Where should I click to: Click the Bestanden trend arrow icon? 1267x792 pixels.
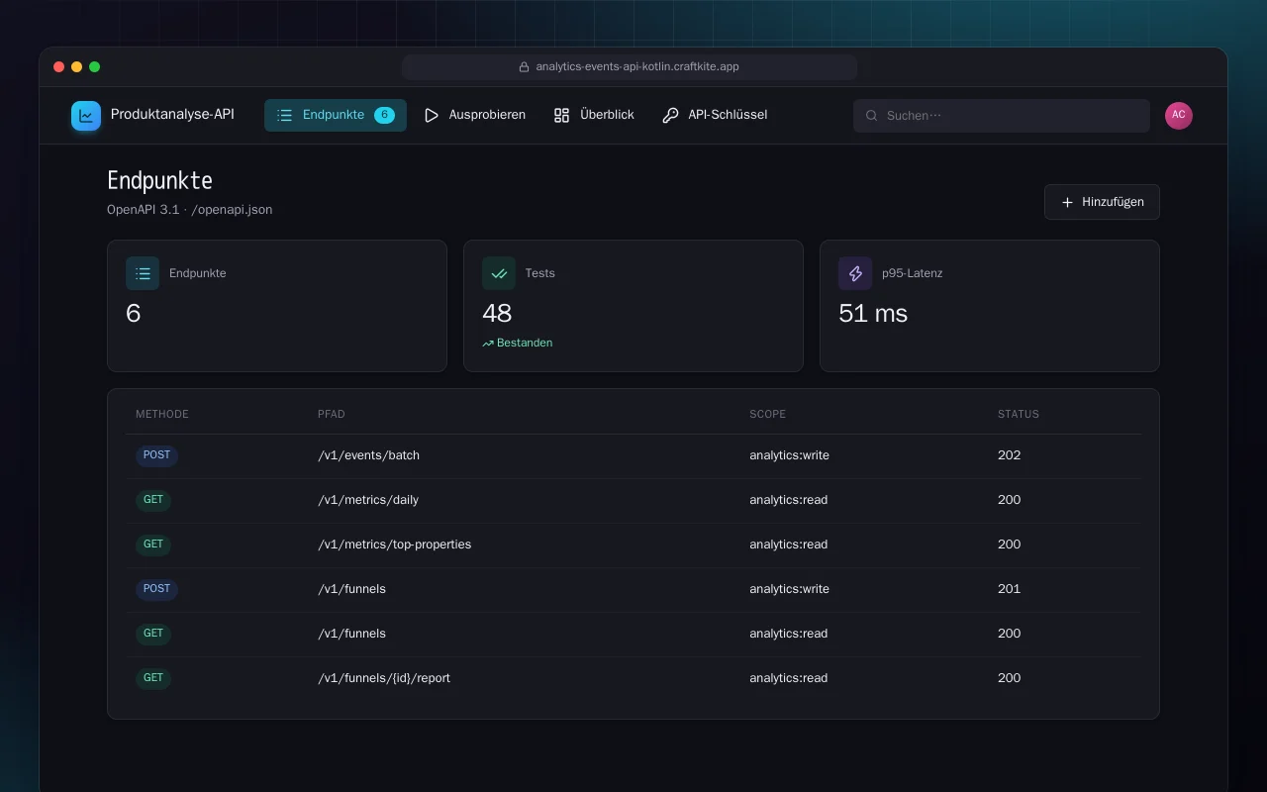pos(487,344)
